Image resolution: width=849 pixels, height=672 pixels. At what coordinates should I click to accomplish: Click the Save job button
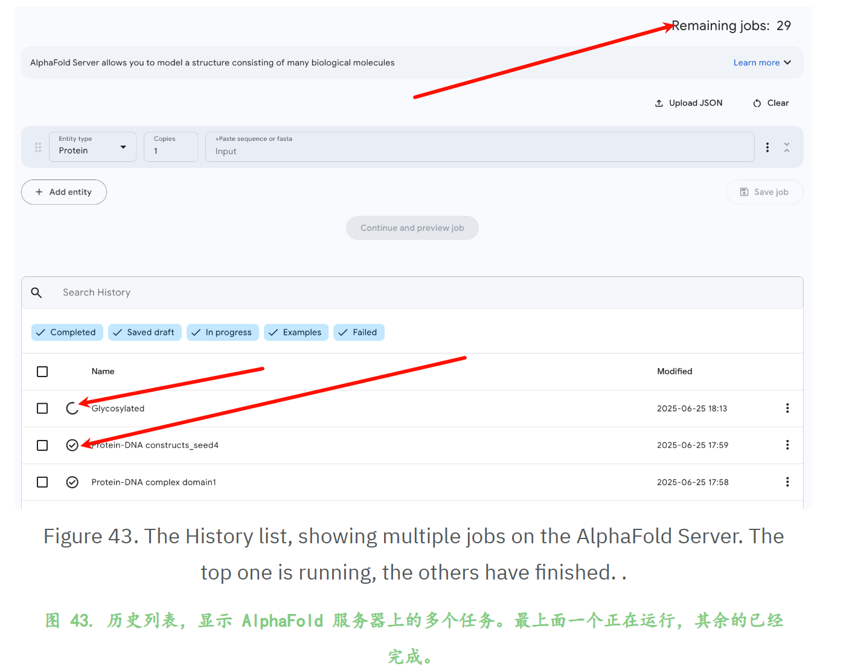coord(764,192)
